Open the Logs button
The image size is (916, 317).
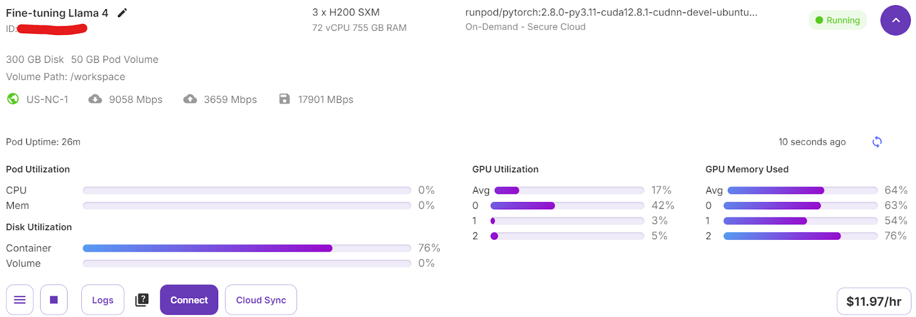pyautogui.click(x=103, y=300)
